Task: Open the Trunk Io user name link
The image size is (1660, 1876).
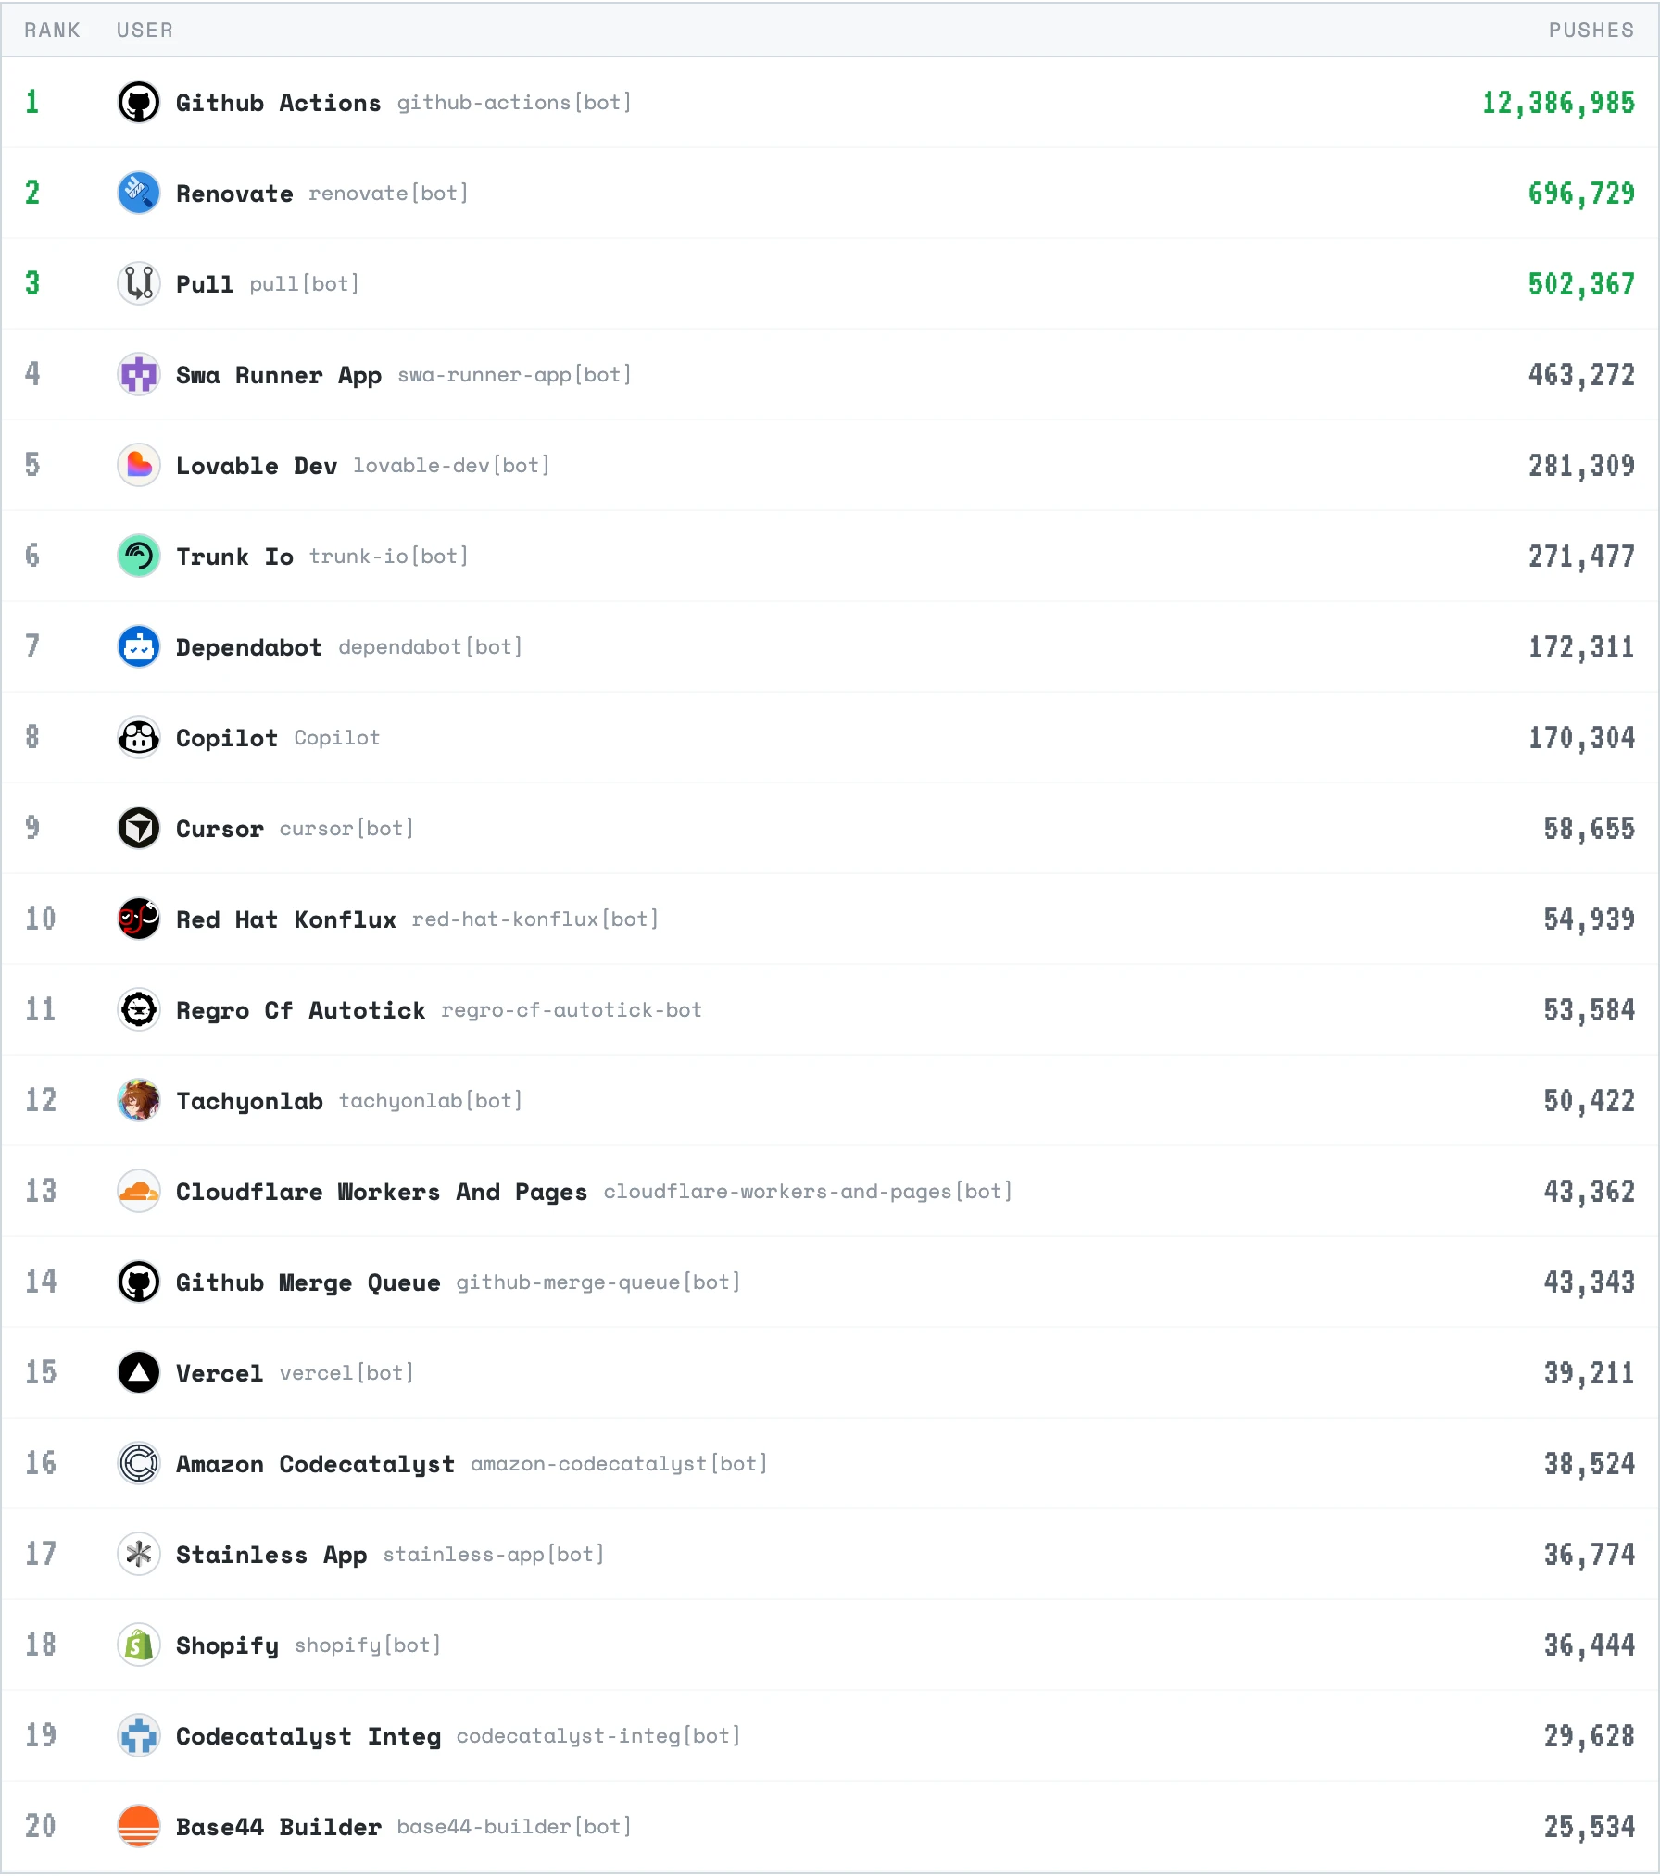Action: coord(234,557)
